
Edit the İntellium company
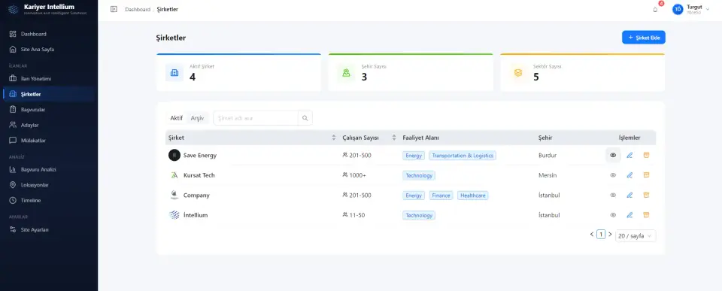point(629,215)
